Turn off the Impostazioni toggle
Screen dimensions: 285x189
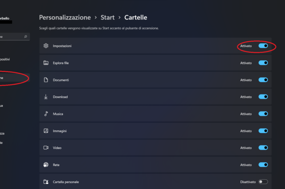coord(263,46)
